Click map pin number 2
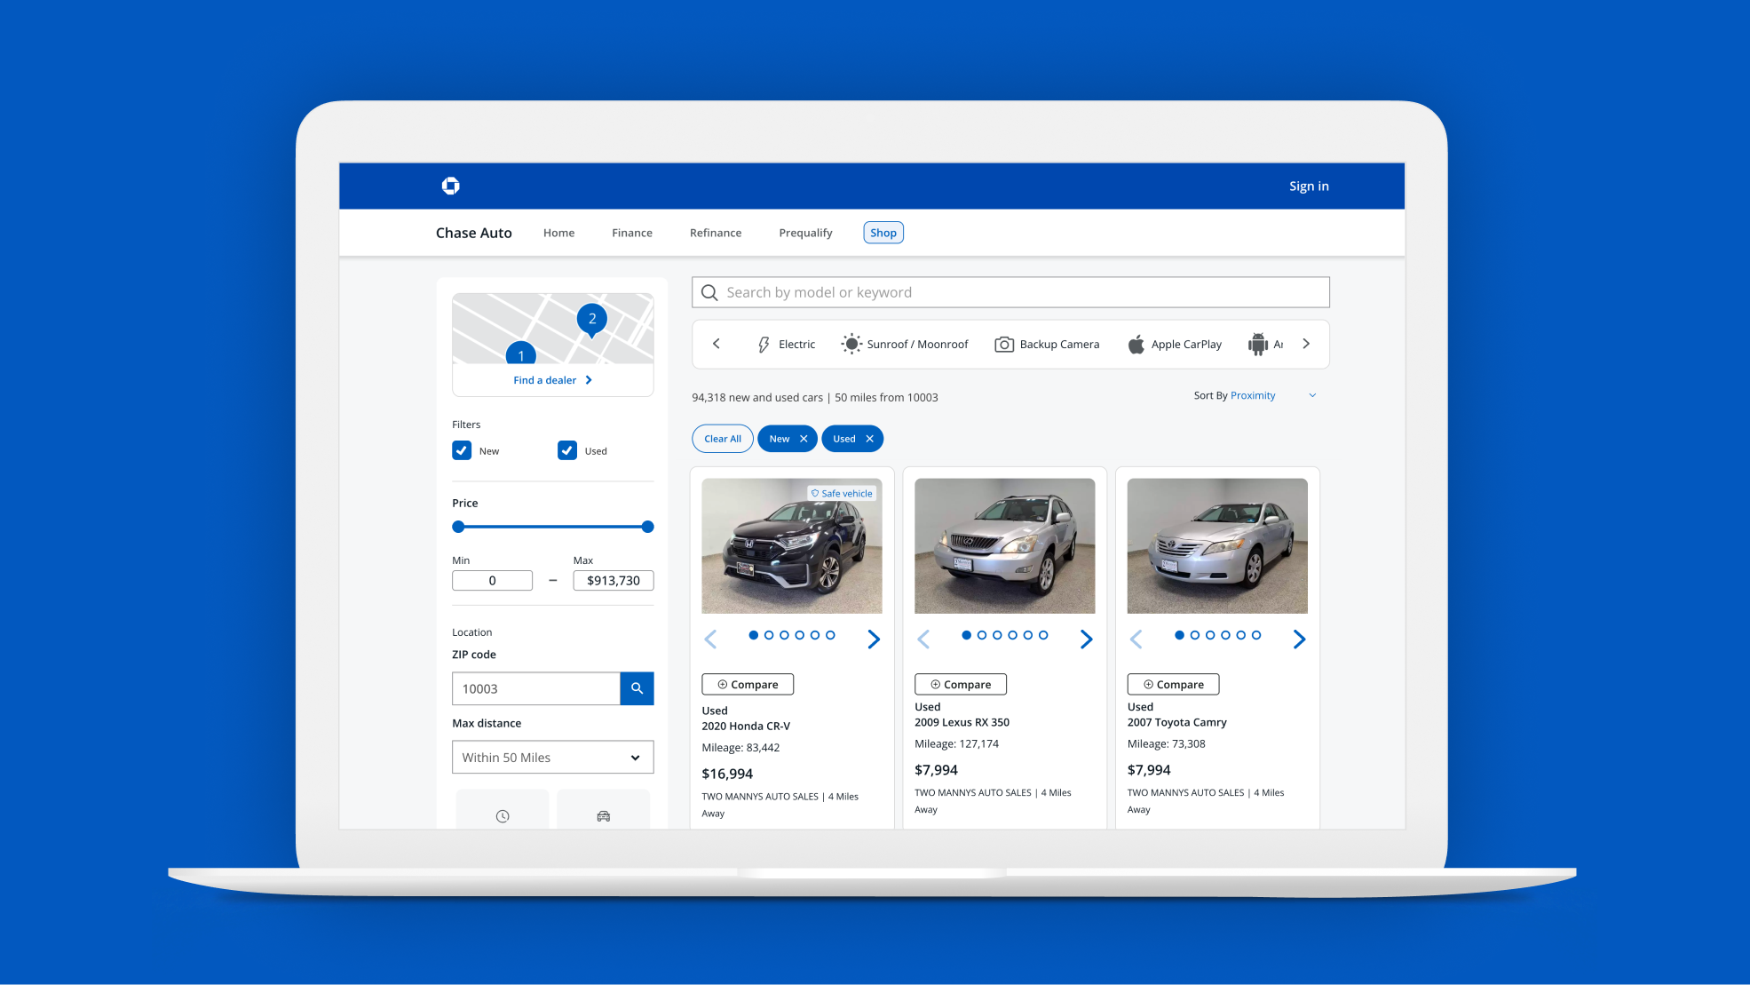This screenshot has width=1750, height=985. tap(592, 320)
